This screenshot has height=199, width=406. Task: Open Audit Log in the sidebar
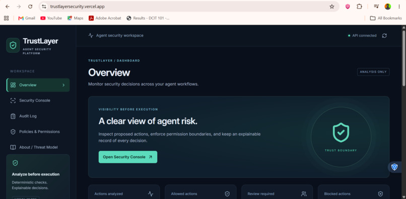(38, 116)
